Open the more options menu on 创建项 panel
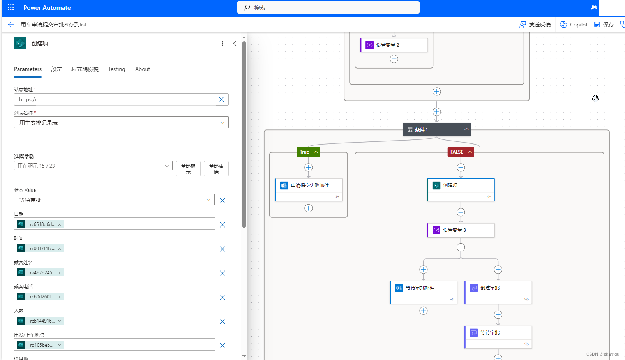The height and width of the screenshot is (360, 625). pyautogui.click(x=222, y=43)
